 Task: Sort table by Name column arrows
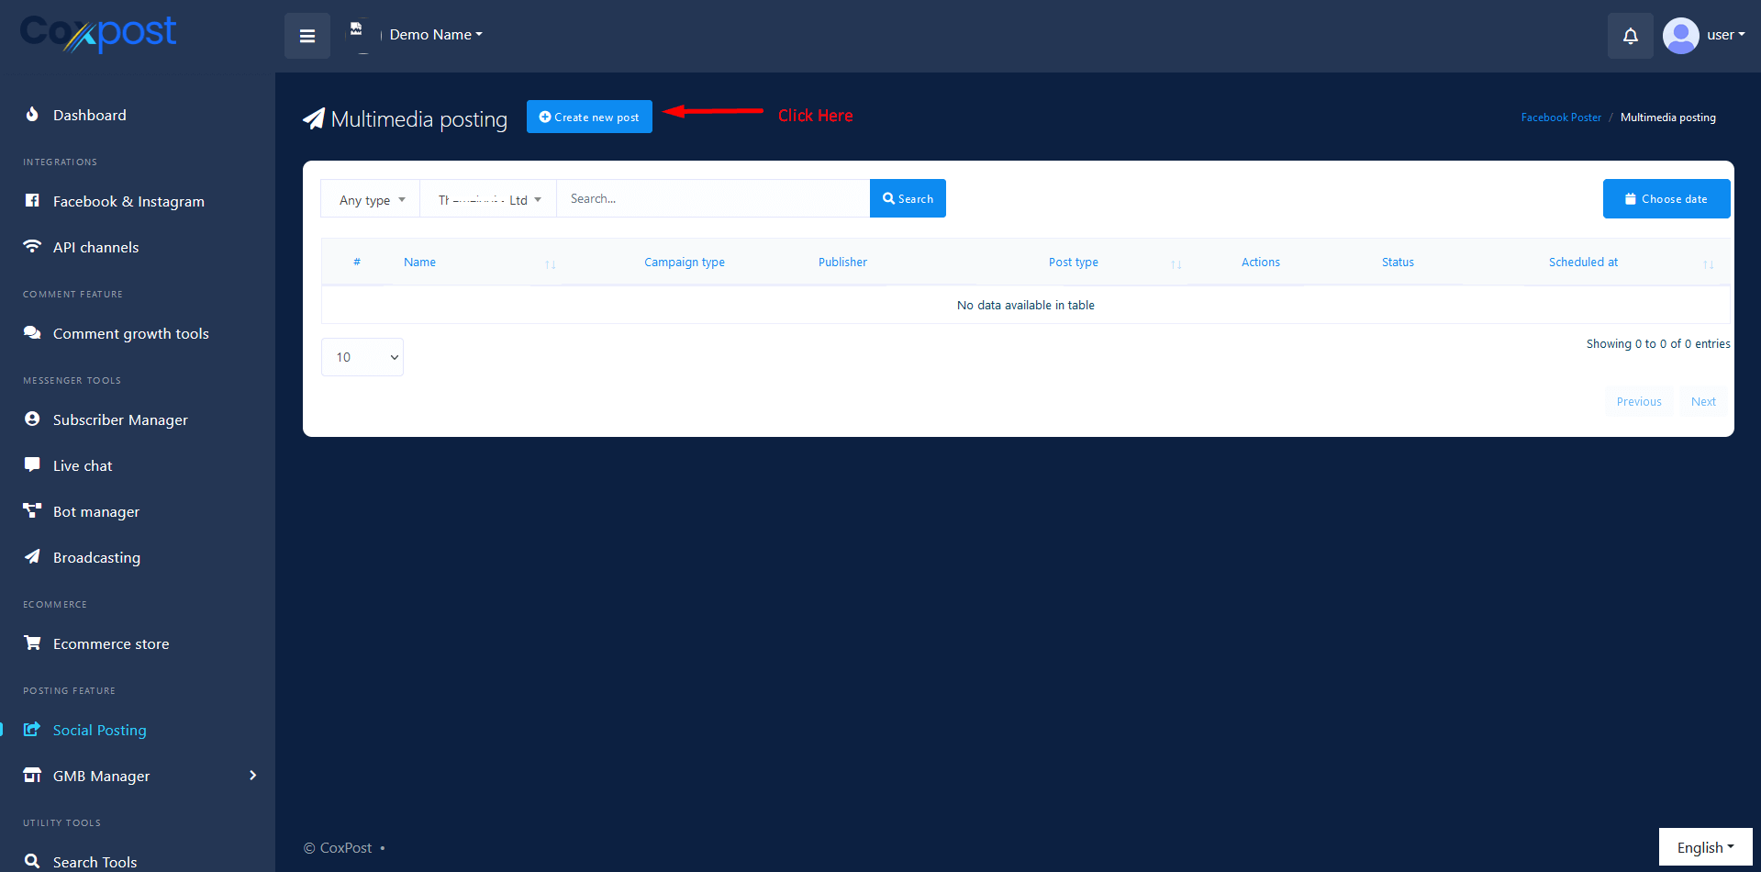click(550, 264)
